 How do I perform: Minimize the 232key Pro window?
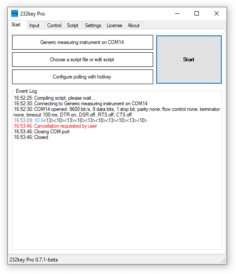[177, 13]
